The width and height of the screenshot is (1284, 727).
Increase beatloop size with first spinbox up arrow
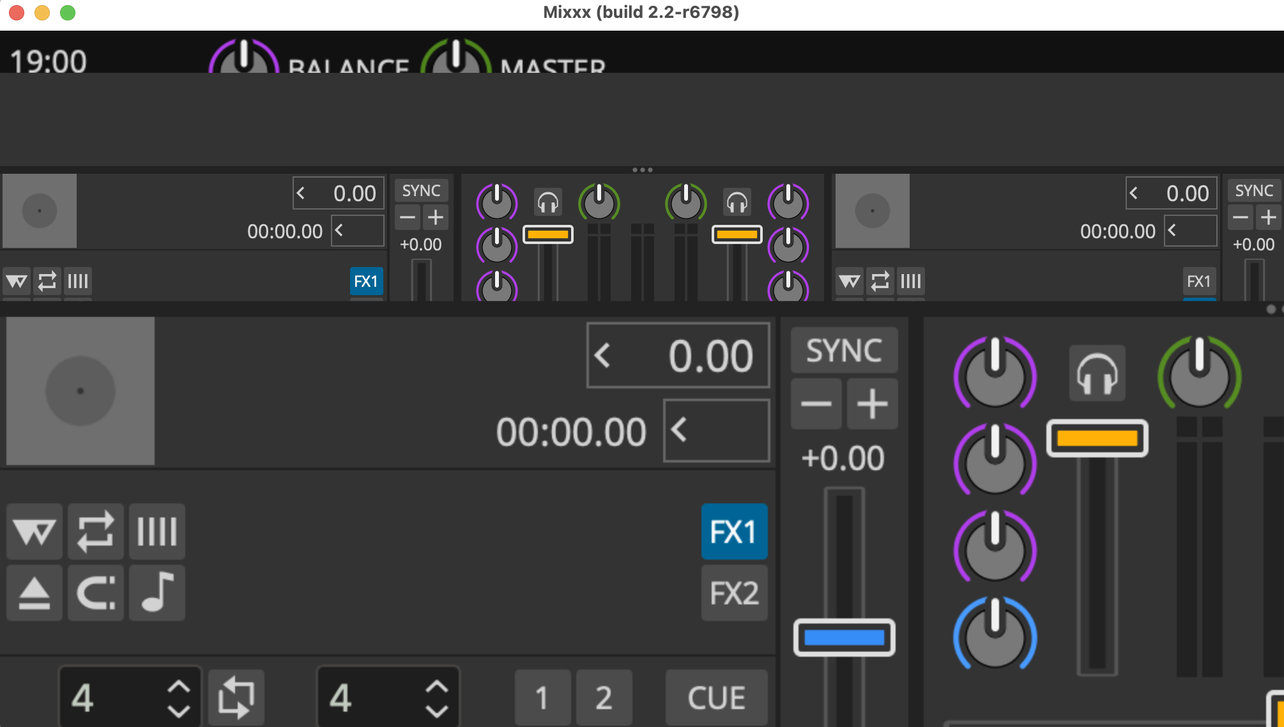(x=178, y=687)
